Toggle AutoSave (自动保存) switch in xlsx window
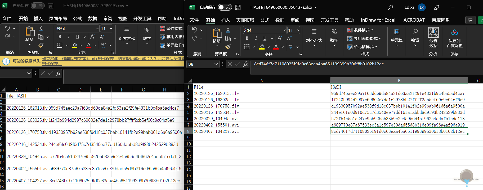Screen dimensions: 483x190 [x=225, y=7]
